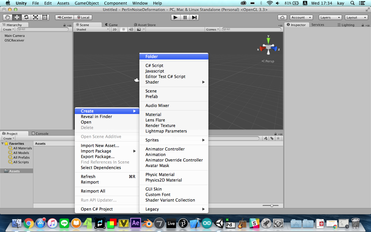Image resolution: width=371 pixels, height=232 pixels.
Task: Click search by type icon in Project
Action: pyautogui.click(x=266, y=138)
